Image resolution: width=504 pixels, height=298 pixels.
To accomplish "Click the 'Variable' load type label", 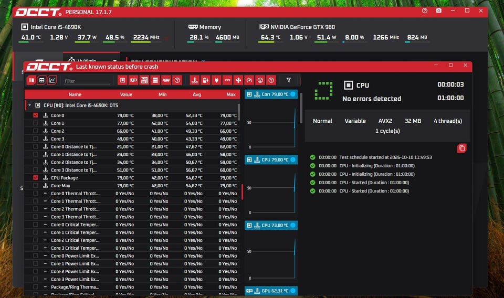I will pos(355,121).
